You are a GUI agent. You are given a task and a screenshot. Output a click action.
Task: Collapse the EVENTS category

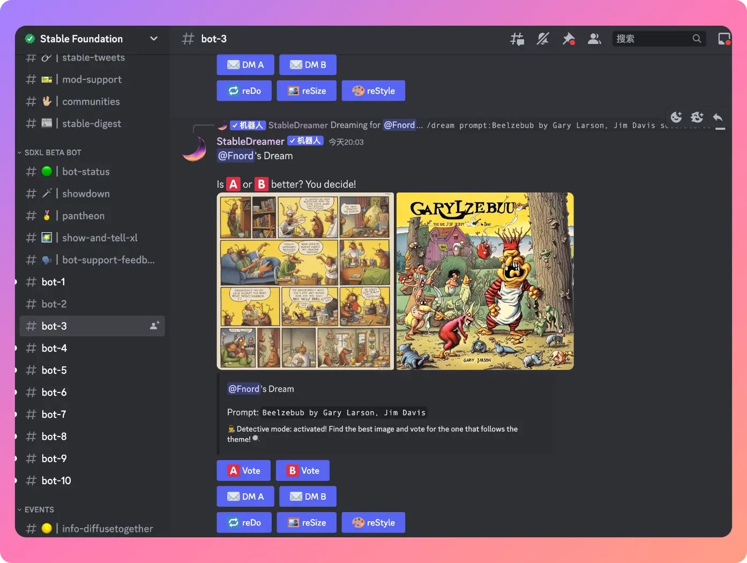[39, 509]
